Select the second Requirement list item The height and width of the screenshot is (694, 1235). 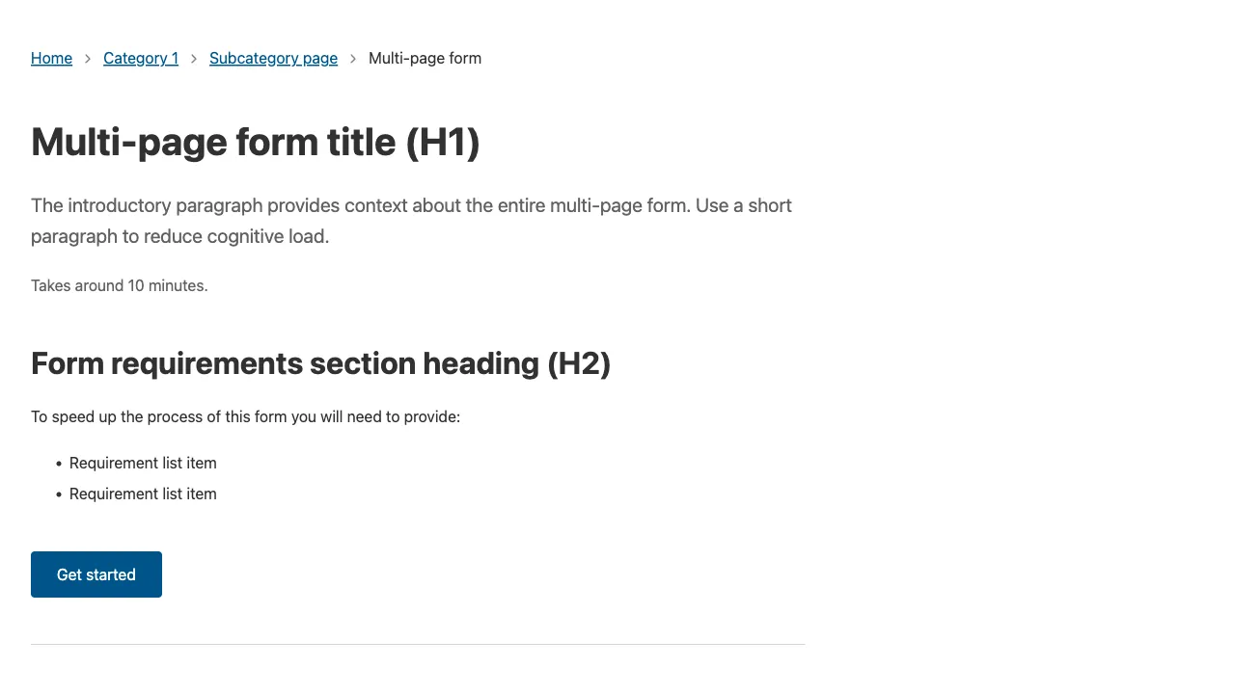coord(143,494)
